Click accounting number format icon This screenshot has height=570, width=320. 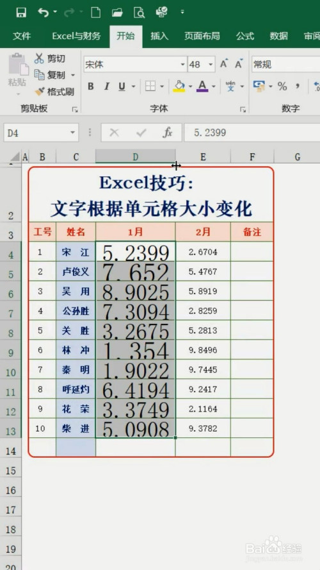pyautogui.click(x=259, y=86)
